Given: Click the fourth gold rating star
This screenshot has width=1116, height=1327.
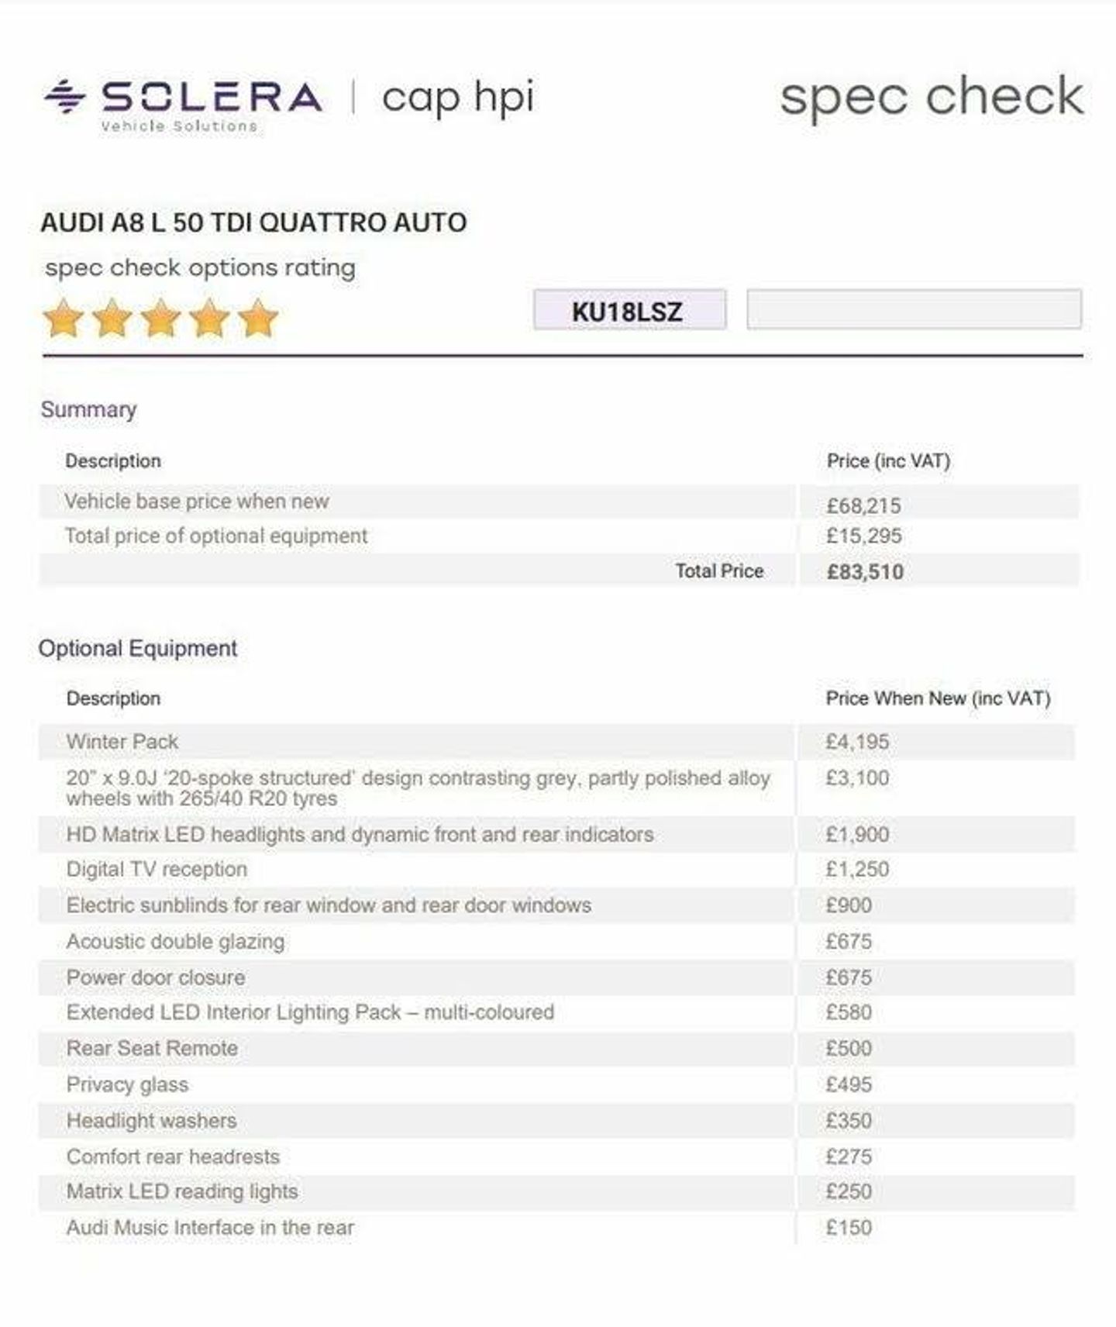Looking at the screenshot, I should tap(209, 319).
